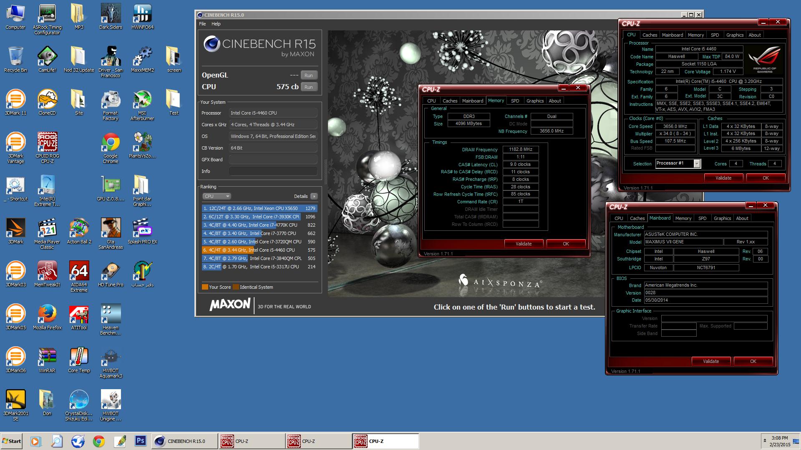The image size is (801, 450).
Task: Open the Help menu in Cinebench
Action: [x=216, y=24]
